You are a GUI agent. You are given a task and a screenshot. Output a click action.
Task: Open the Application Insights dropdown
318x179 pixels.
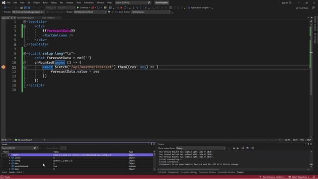click(x=200, y=8)
